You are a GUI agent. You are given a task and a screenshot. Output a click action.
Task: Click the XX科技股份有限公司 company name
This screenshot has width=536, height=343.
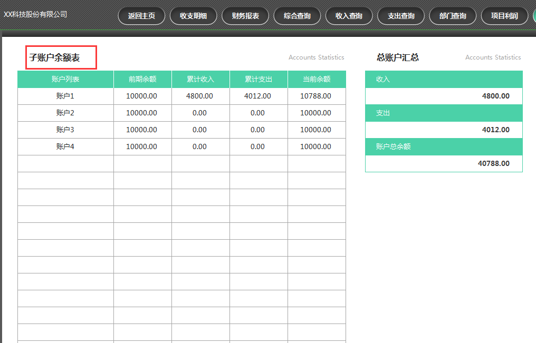(x=35, y=15)
